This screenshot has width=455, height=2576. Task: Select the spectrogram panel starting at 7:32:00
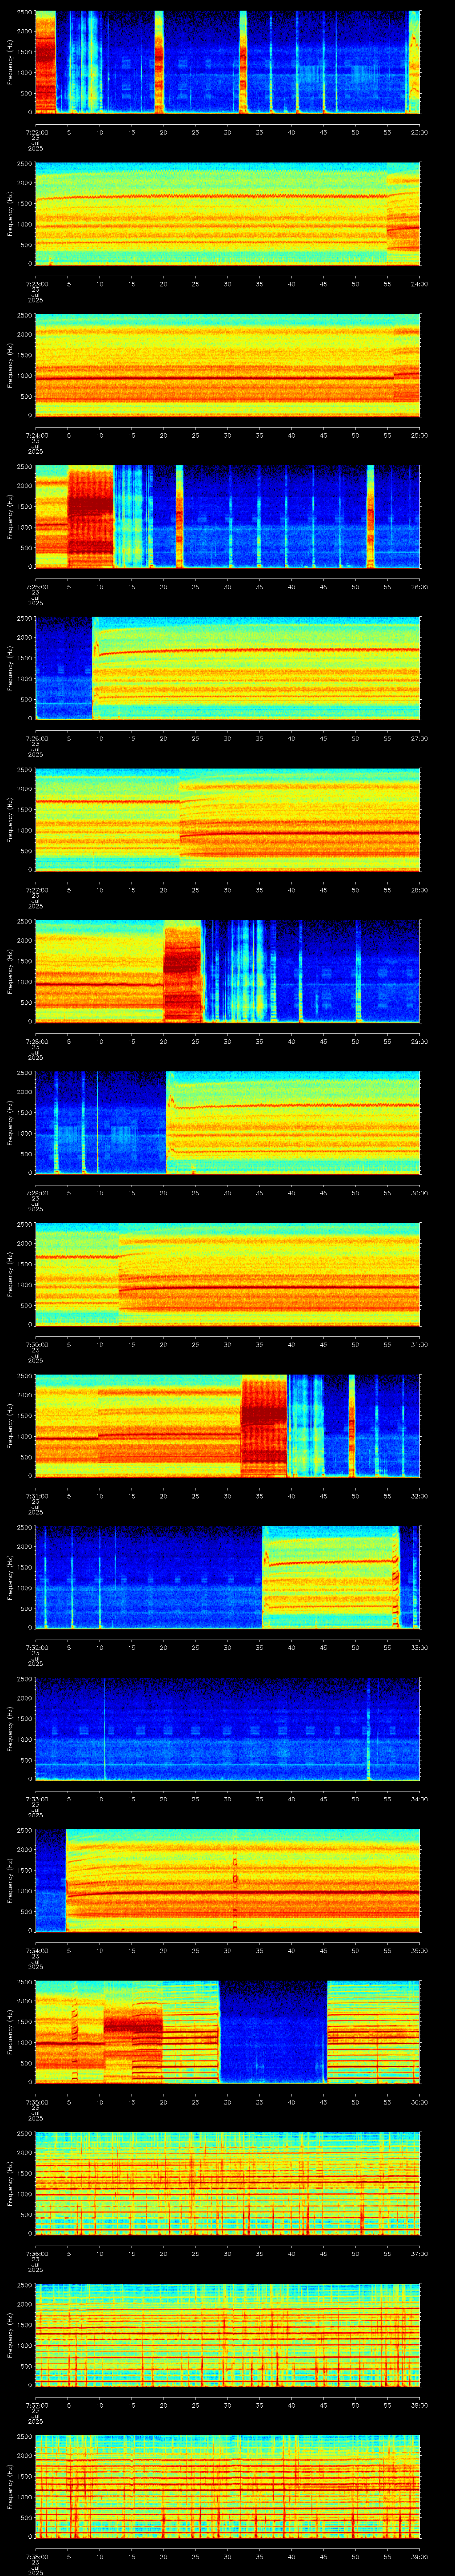coord(228,1577)
